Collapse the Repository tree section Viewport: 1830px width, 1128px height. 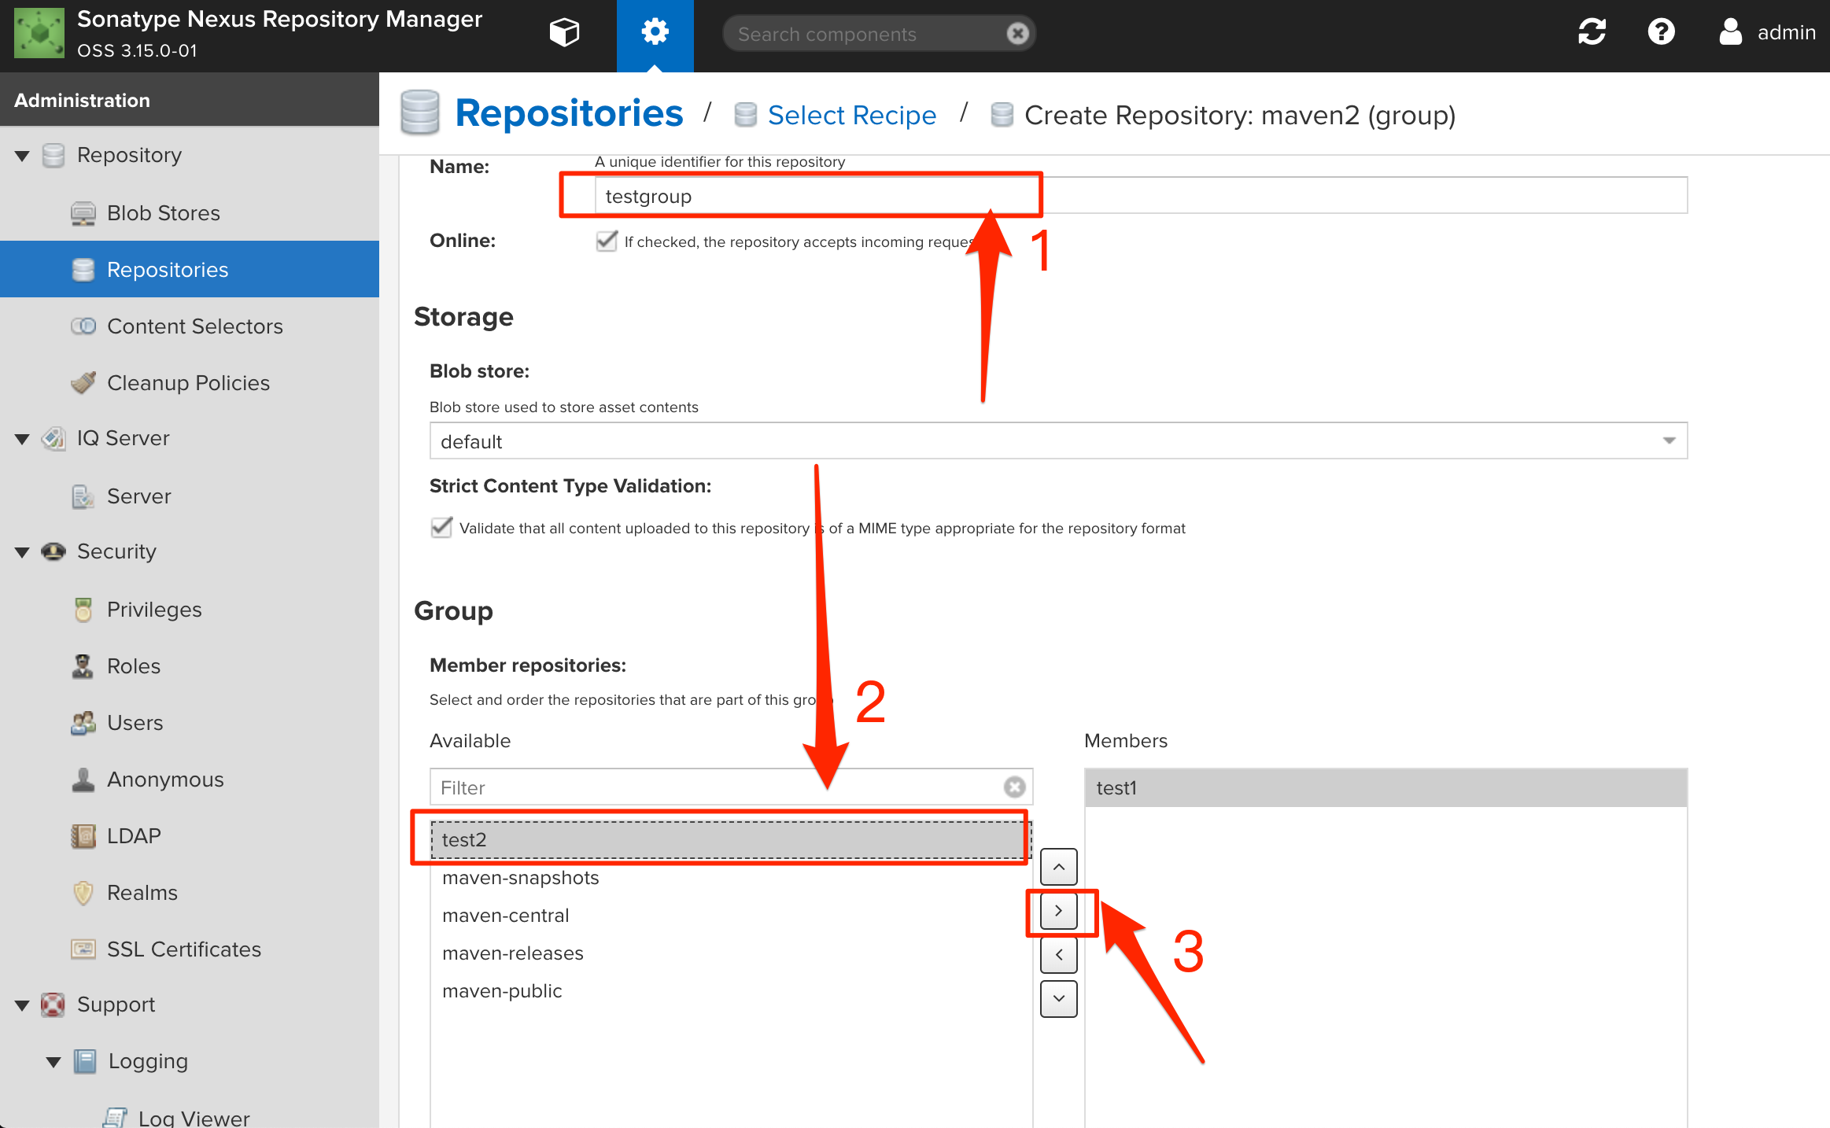[22, 156]
